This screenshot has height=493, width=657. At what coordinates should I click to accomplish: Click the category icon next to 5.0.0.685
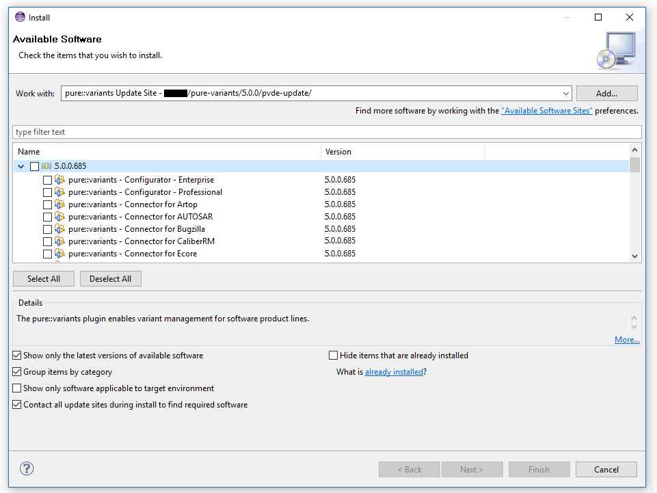(x=47, y=165)
